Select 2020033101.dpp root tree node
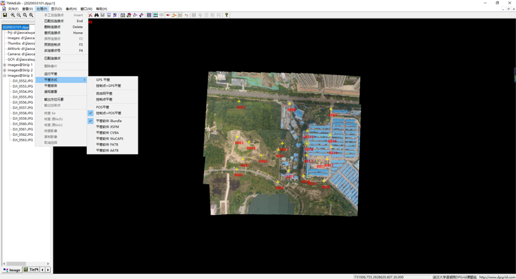This screenshot has height=279, width=516. point(16,27)
